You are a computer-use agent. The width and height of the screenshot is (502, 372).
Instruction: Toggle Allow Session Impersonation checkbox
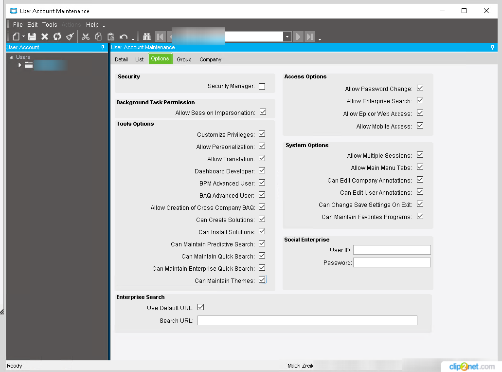pyautogui.click(x=263, y=112)
